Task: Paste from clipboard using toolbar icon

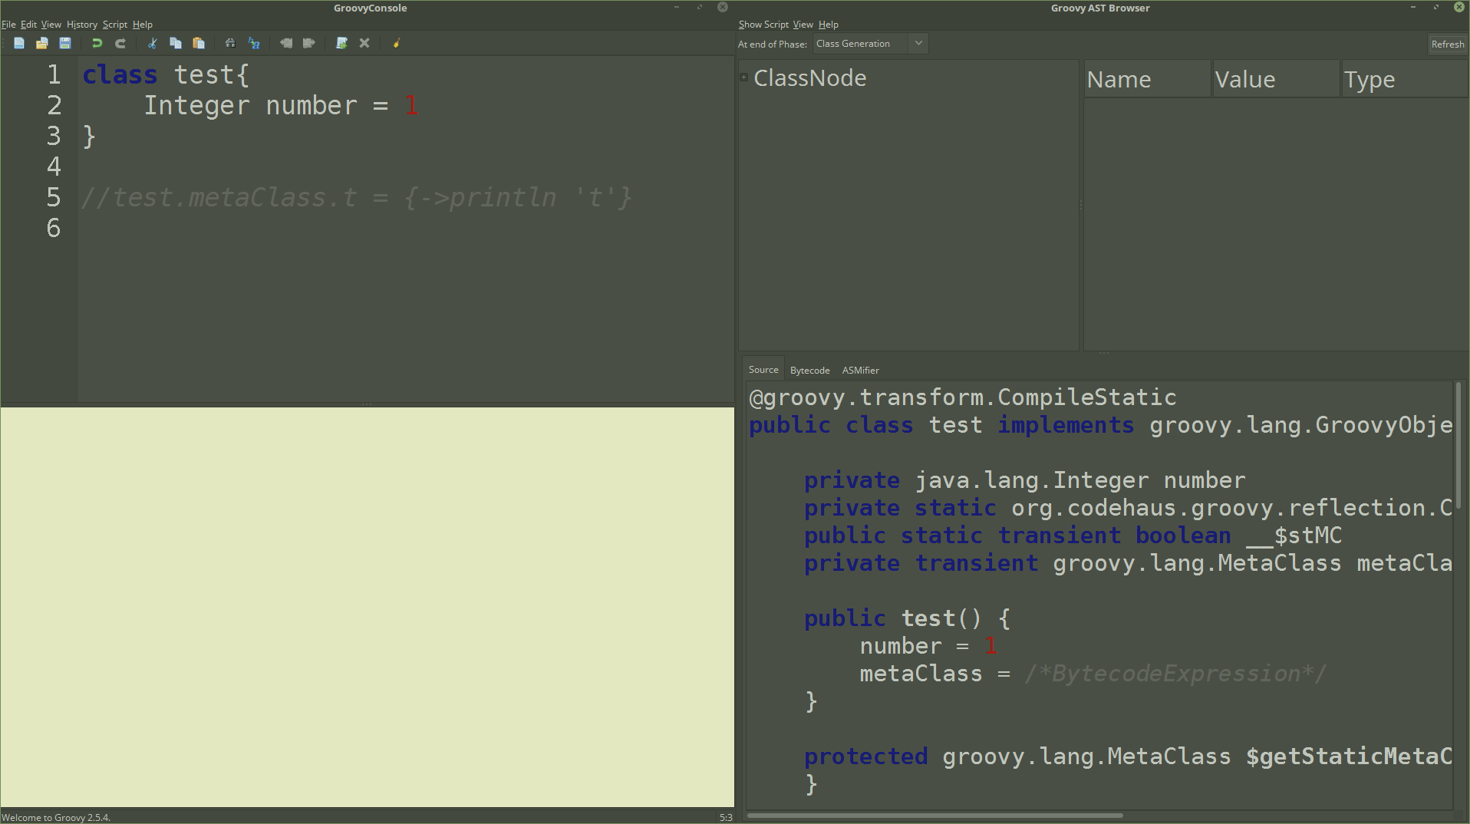Action: pos(199,44)
